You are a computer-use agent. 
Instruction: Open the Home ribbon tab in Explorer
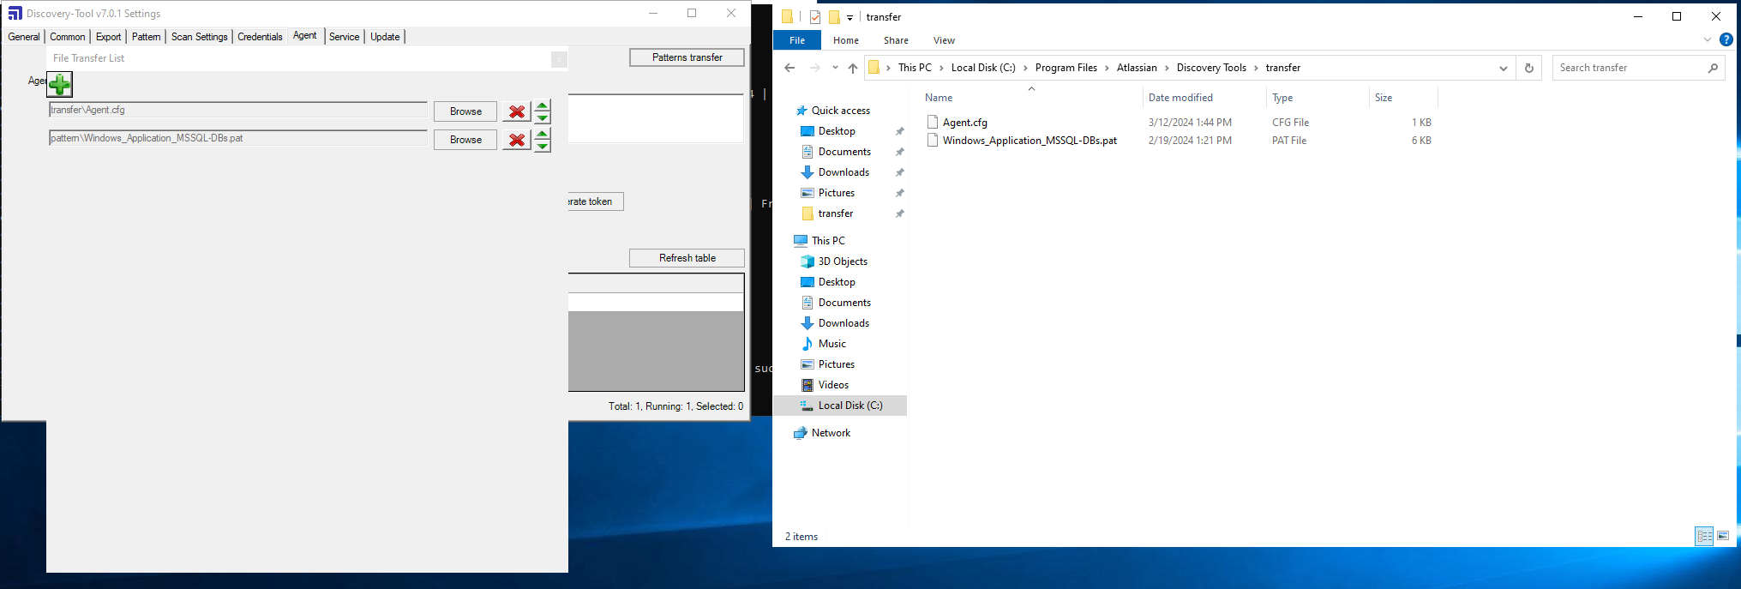[846, 40]
